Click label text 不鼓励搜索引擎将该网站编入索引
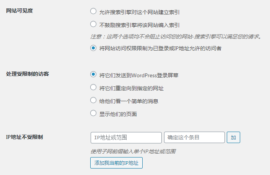This screenshot has width=270, height=175. pyautogui.click(x=140, y=25)
